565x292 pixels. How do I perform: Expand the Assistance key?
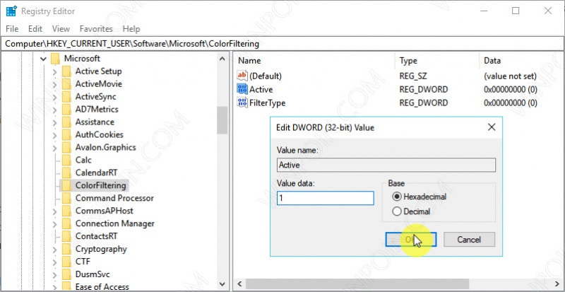click(x=54, y=122)
